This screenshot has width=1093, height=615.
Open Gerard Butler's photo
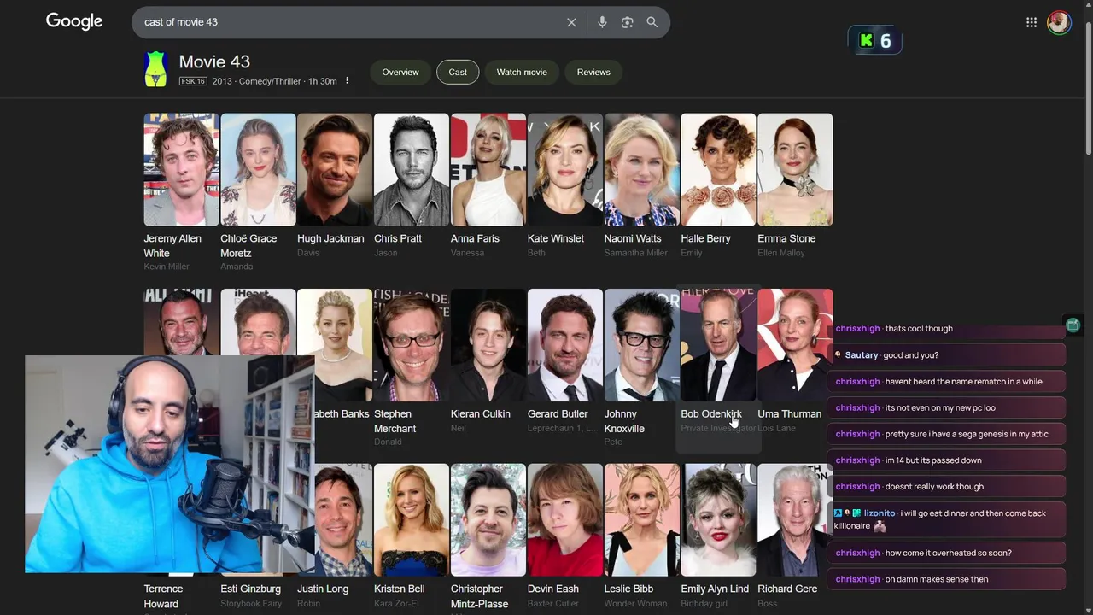point(564,345)
